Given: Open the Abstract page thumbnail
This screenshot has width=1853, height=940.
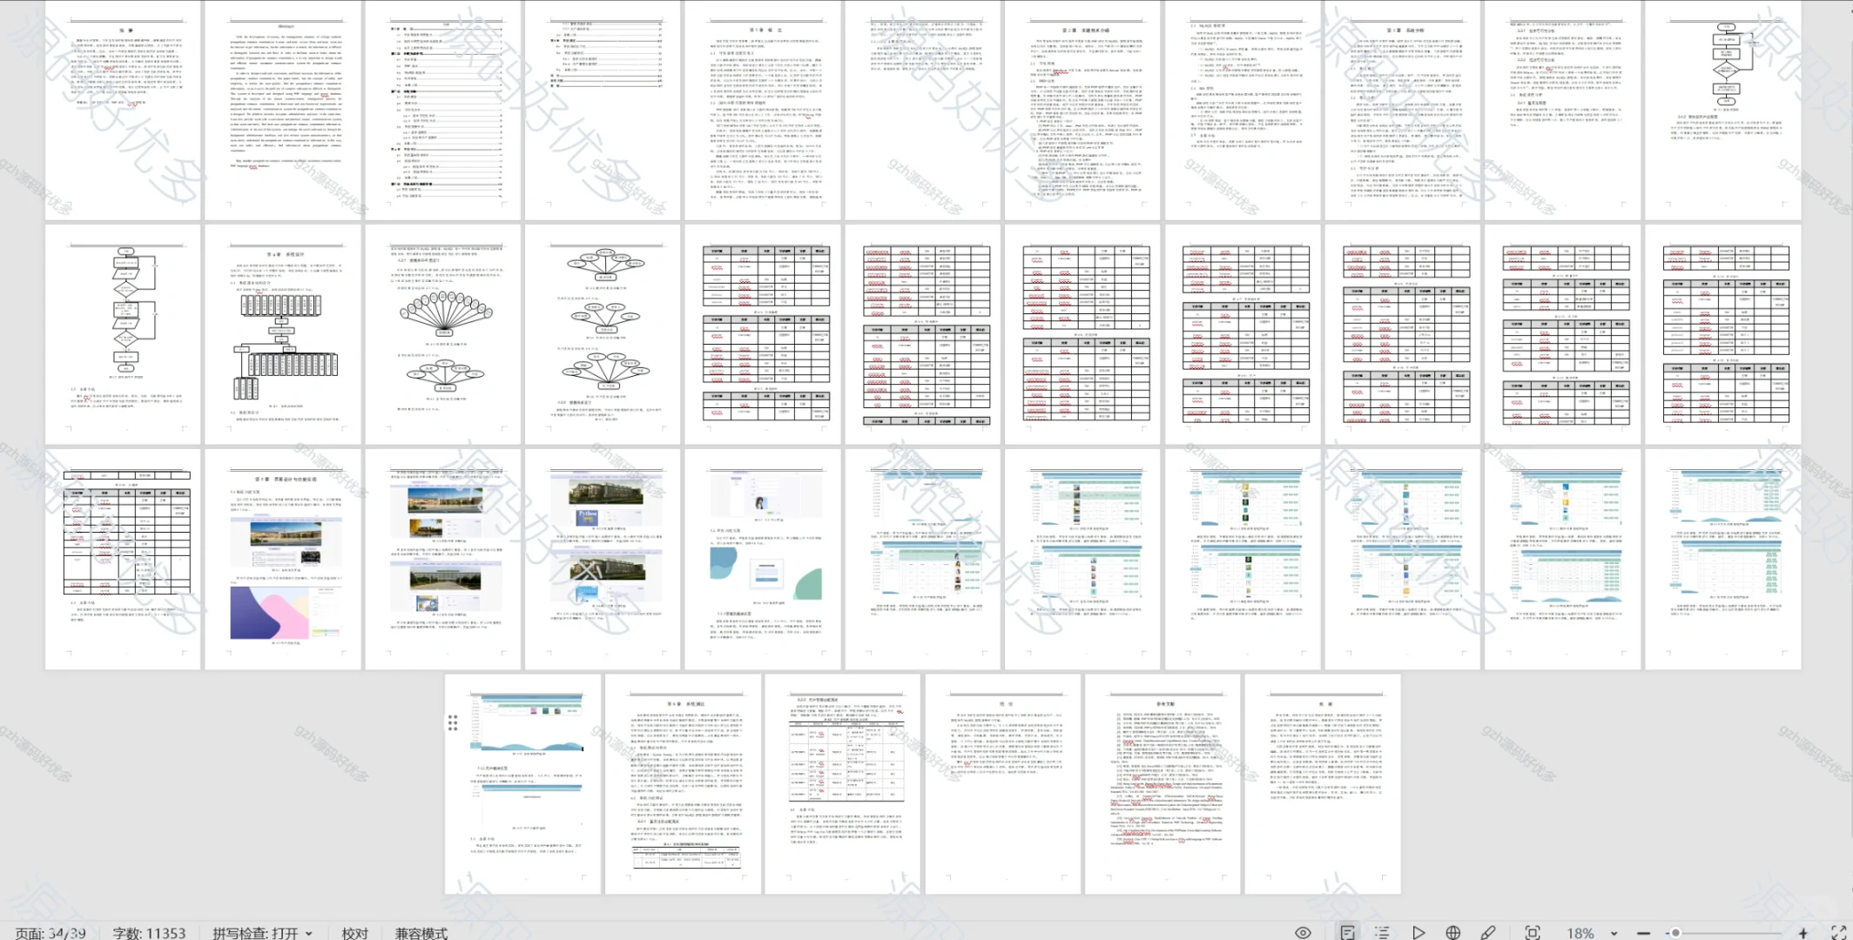Looking at the screenshot, I should 283,110.
